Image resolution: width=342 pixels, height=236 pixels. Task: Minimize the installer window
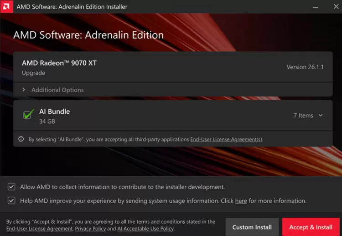coord(315,7)
